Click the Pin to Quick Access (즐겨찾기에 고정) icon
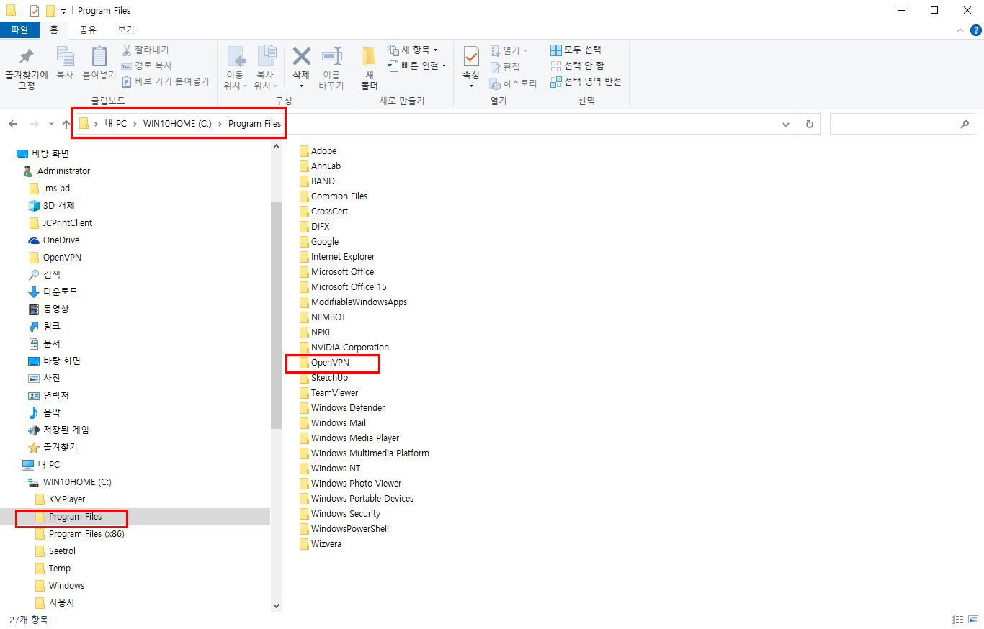 pyautogui.click(x=26, y=57)
